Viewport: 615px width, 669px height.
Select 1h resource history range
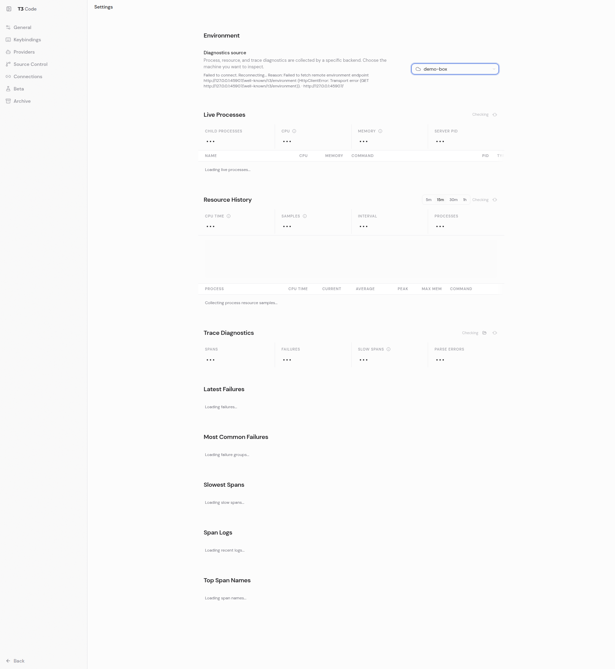465,200
